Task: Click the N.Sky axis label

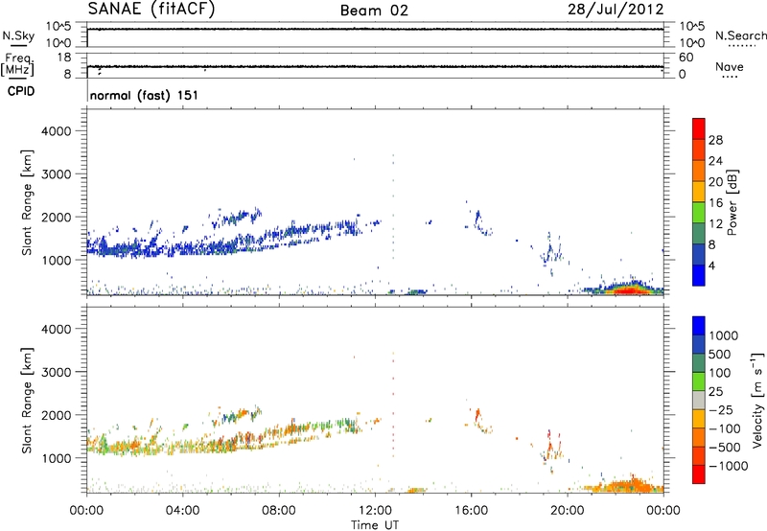Action: pos(18,35)
